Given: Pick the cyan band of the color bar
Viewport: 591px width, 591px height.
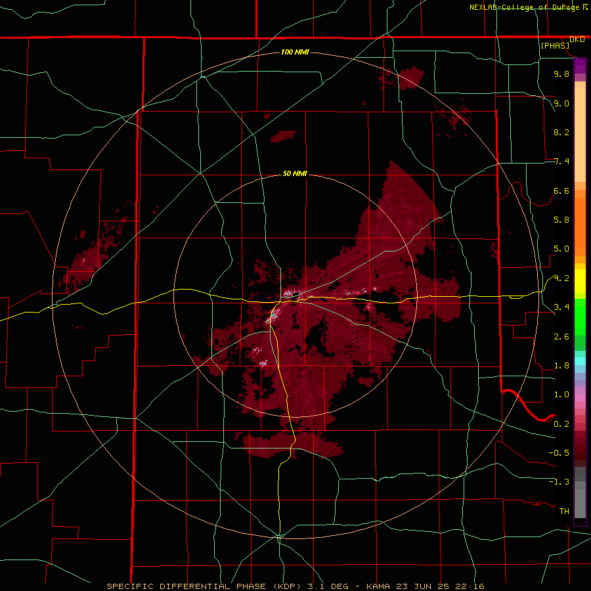Looking at the screenshot, I should [x=580, y=361].
